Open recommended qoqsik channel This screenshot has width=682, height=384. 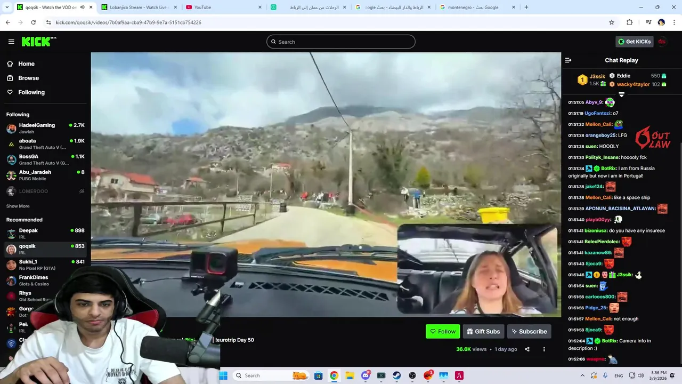pos(45,249)
